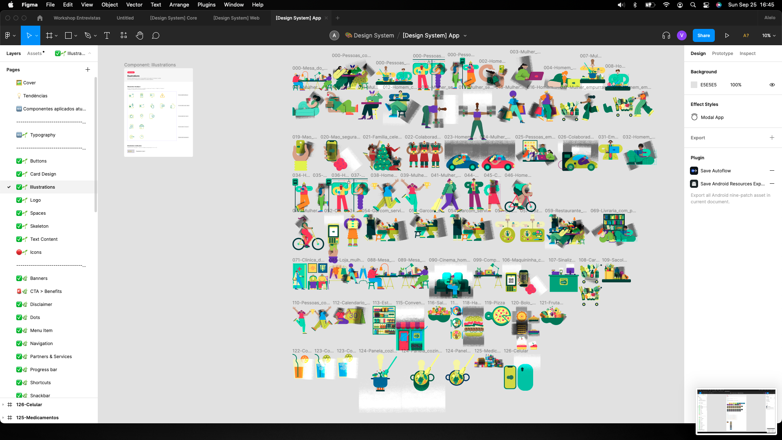Open the 10% zoom dropdown

coord(769,35)
